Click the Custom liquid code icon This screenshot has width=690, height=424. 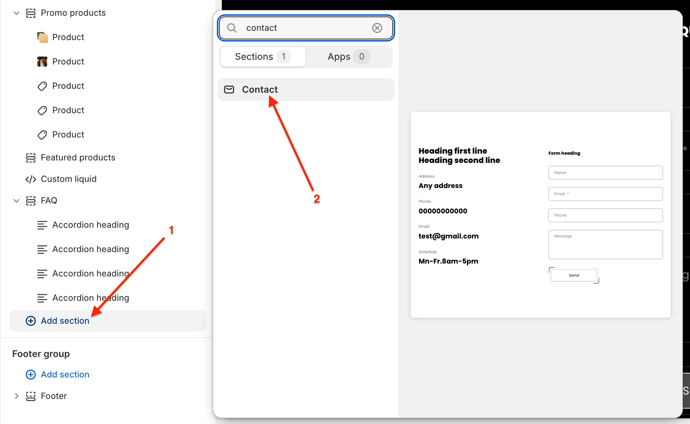(x=31, y=179)
